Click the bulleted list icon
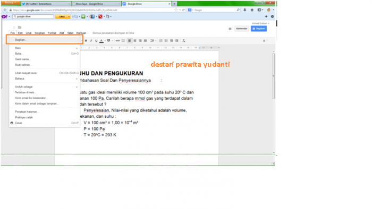The width and height of the screenshot is (372, 209). click(166, 41)
